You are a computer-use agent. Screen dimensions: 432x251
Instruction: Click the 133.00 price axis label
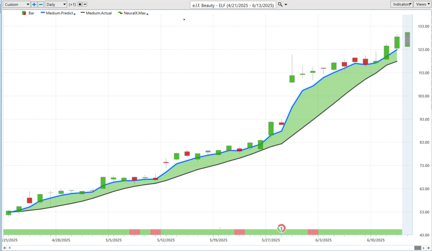point(424,27)
